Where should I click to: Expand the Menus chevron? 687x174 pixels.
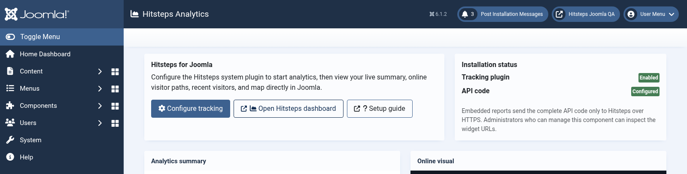(x=100, y=89)
